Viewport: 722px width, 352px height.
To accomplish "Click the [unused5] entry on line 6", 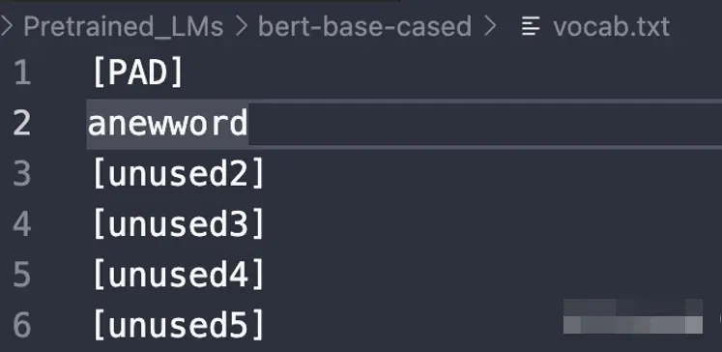I will pos(179,325).
